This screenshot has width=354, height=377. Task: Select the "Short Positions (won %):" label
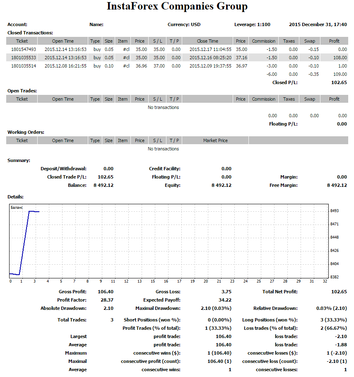coord(152,320)
